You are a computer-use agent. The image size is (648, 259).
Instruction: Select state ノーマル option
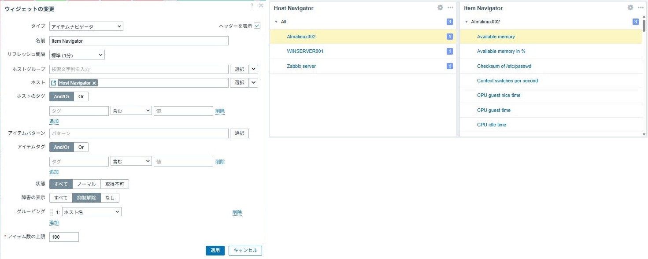[x=86, y=184]
